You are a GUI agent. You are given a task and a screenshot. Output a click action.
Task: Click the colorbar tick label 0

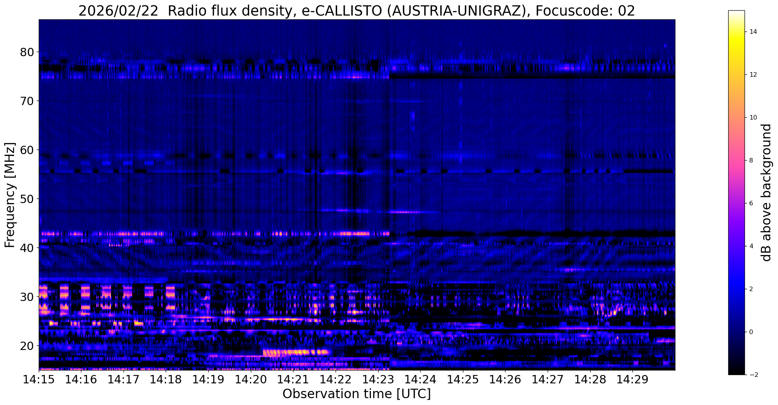[750, 332]
